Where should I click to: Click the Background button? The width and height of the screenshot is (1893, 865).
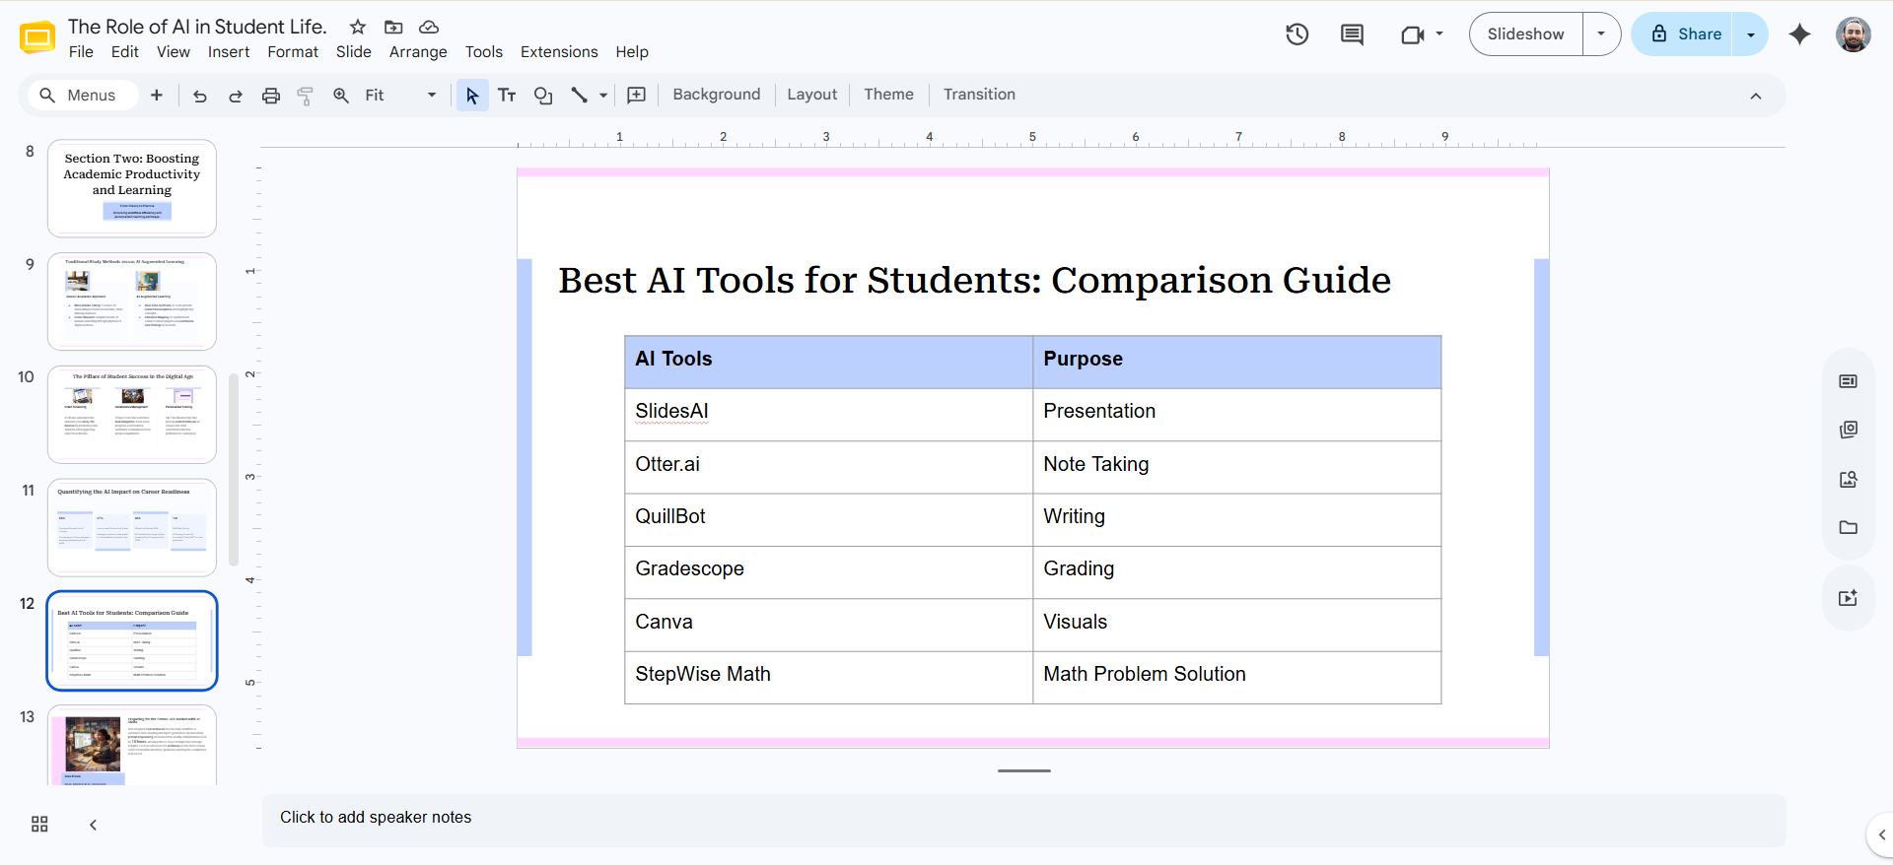tap(717, 95)
